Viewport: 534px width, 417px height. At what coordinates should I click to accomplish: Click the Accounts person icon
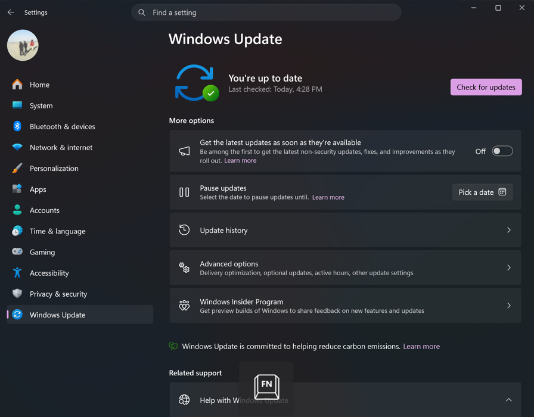tap(17, 210)
